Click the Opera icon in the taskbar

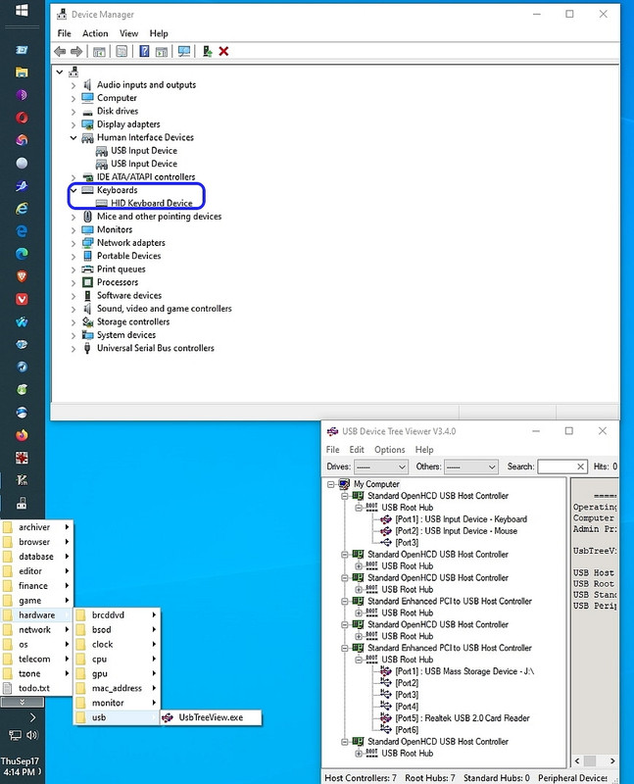pos(22,118)
